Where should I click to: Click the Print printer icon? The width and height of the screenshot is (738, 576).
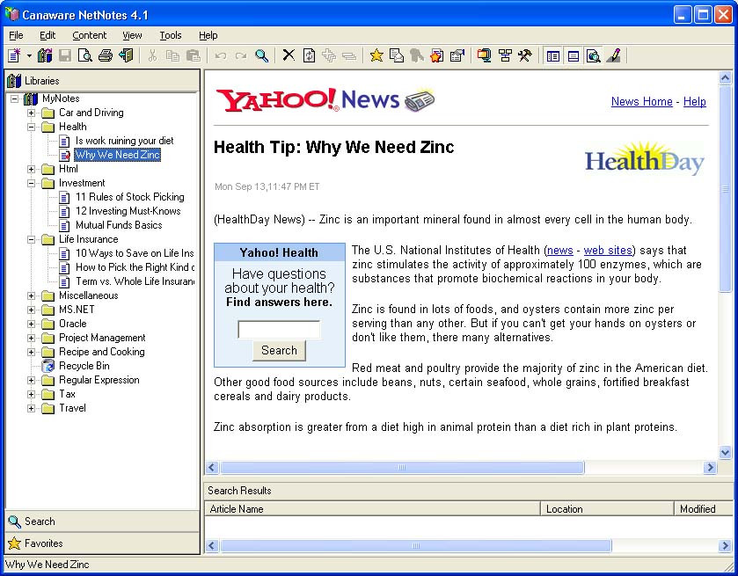pyautogui.click(x=106, y=55)
